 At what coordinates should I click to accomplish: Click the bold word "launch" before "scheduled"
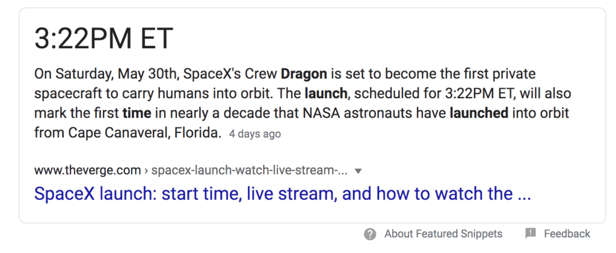327,94
